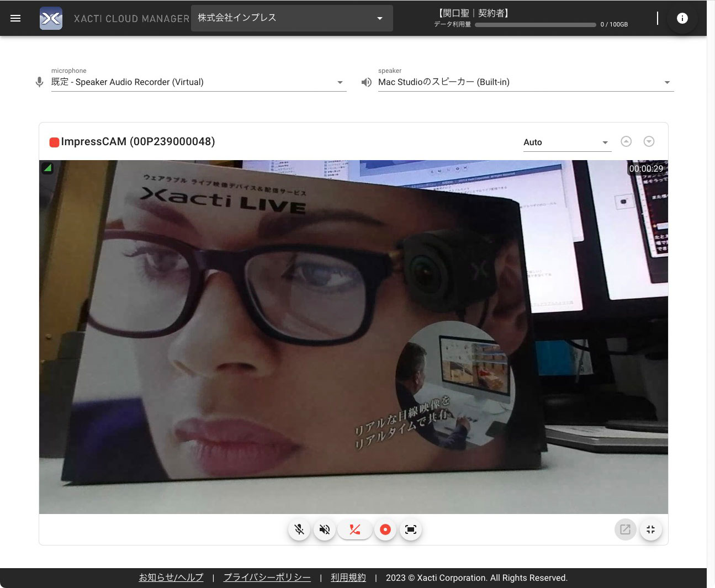Change the Auto quality dropdown
Image resolution: width=715 pixels, height=588 pixels.
coord(567,142)
